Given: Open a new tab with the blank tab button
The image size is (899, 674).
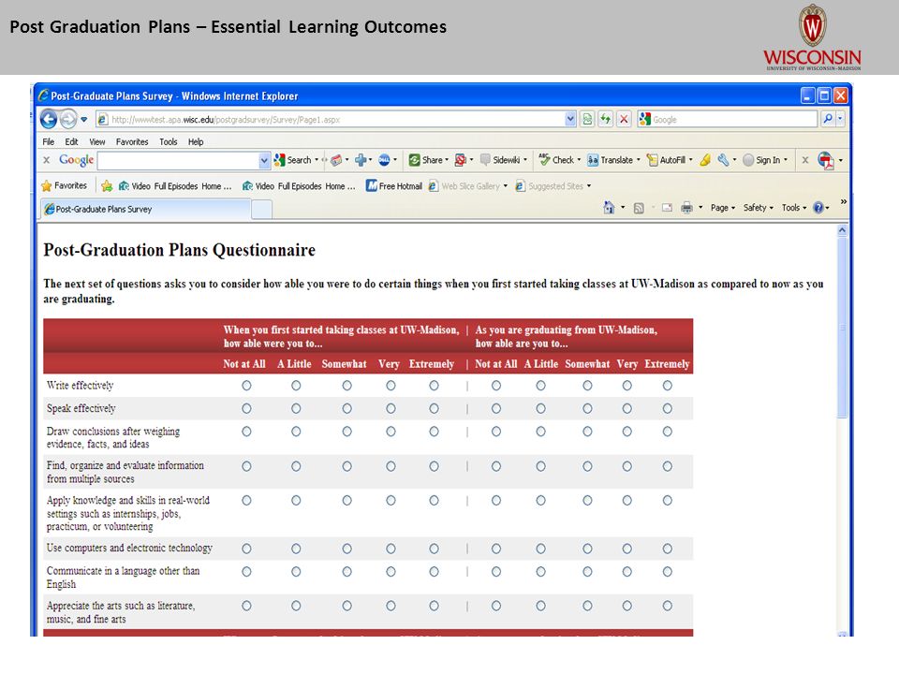Looking at the screenshot, I should [261, 210].
